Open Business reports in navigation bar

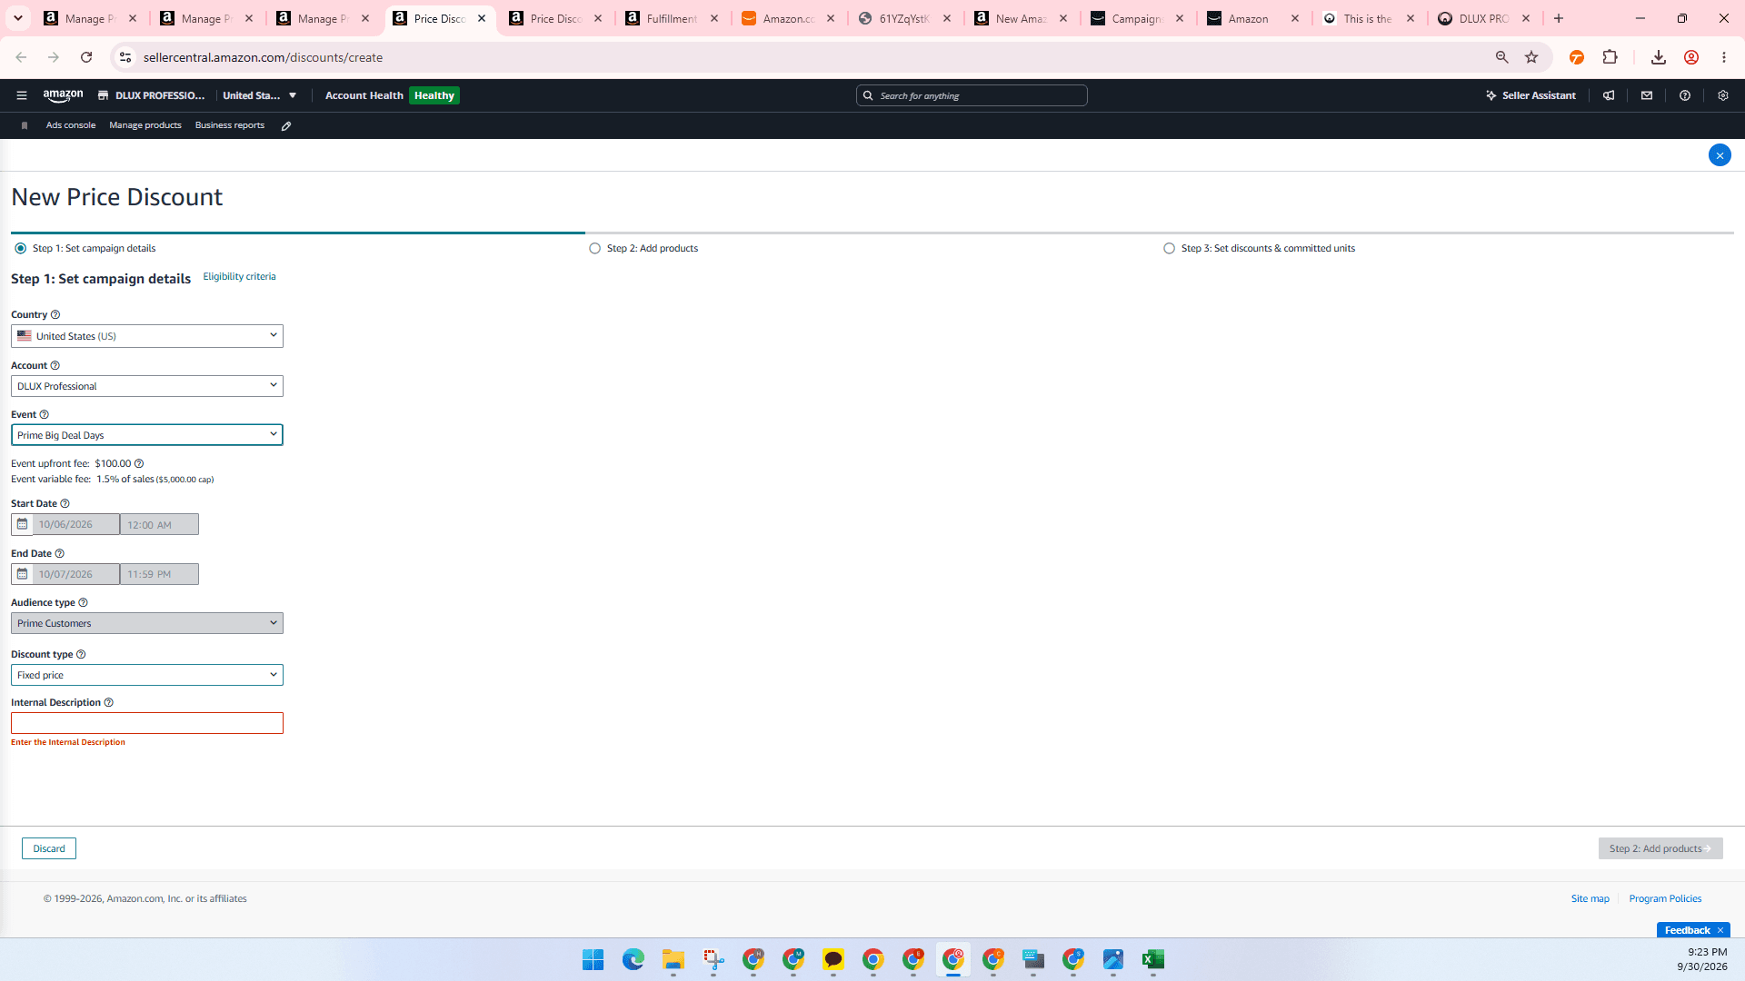coord(230,125)
